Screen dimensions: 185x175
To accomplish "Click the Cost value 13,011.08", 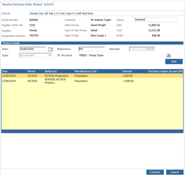I will [154, 30].
